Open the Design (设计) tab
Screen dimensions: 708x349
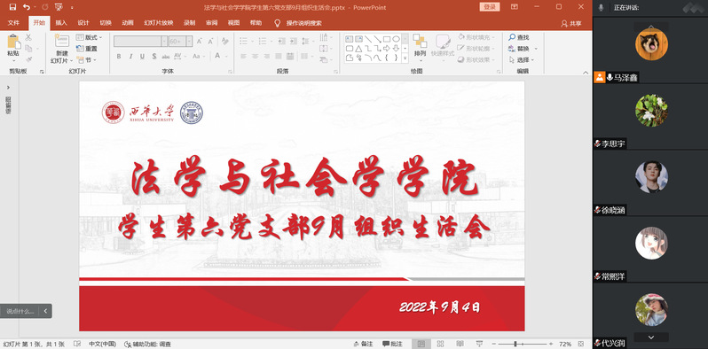[x=83, y=23]
